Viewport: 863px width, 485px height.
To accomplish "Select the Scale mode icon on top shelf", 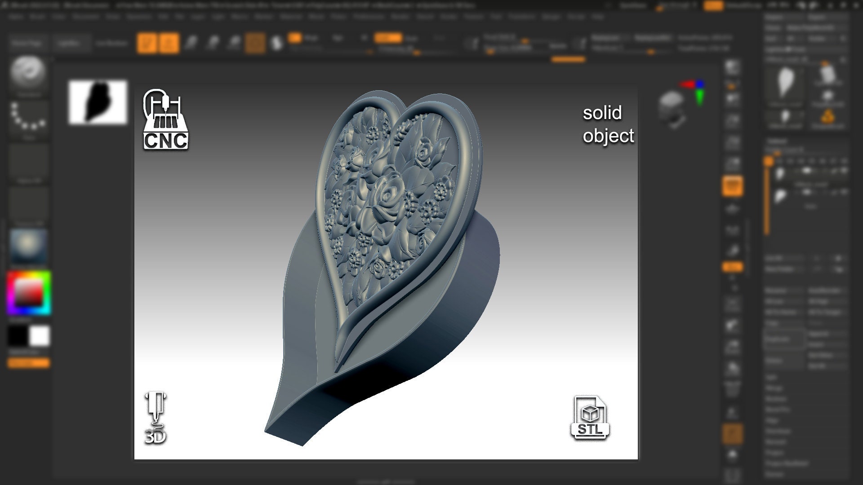I will 213,43.
